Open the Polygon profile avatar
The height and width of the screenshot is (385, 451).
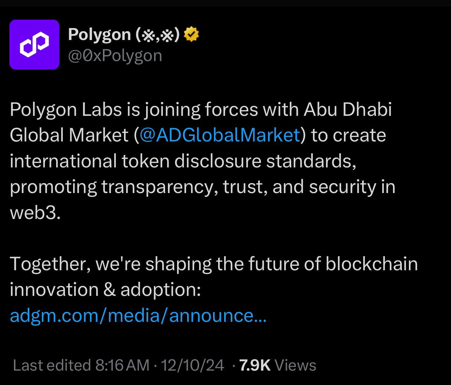pos(34,45)
